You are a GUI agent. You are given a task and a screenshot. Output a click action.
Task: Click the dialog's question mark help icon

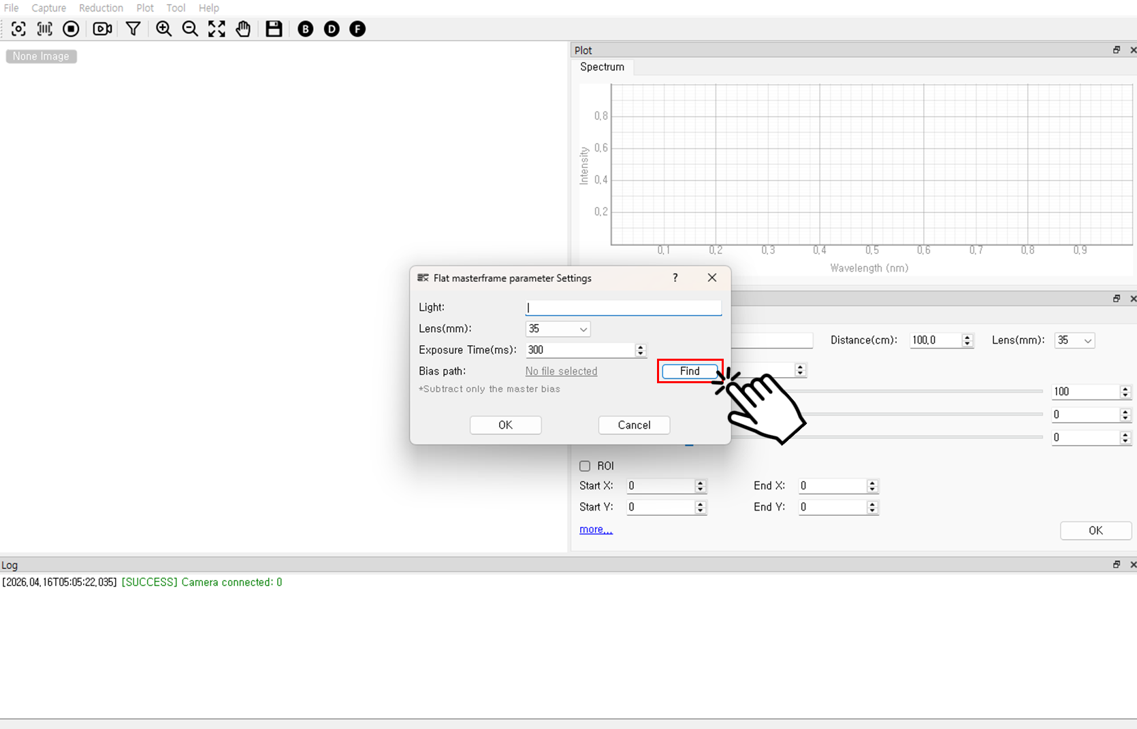tap(675, 278)
